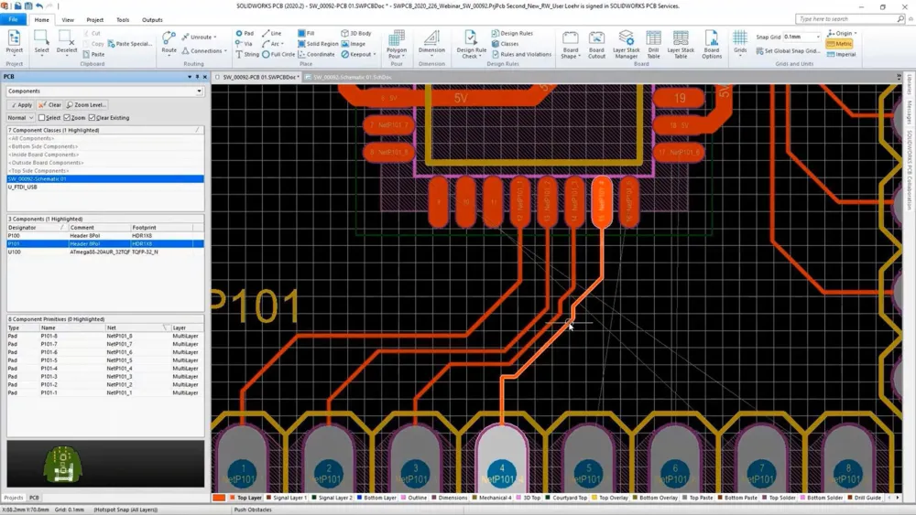Screen dimensions: 916x515
Task: Open the Design Rules editor
Action: tap(512, 33)
